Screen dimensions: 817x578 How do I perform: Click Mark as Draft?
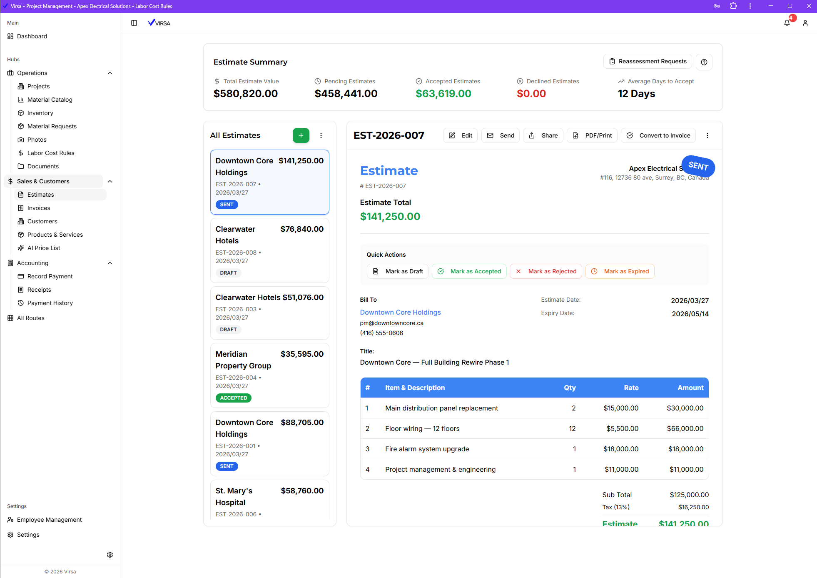(398, 271)
